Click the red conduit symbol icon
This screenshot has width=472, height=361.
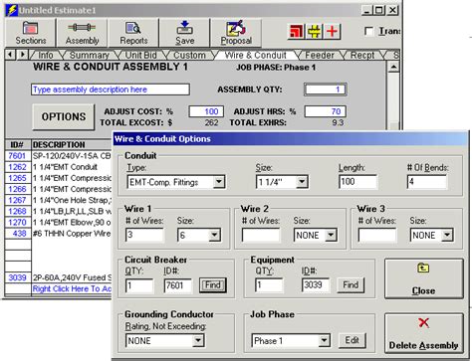coord(297,32)
